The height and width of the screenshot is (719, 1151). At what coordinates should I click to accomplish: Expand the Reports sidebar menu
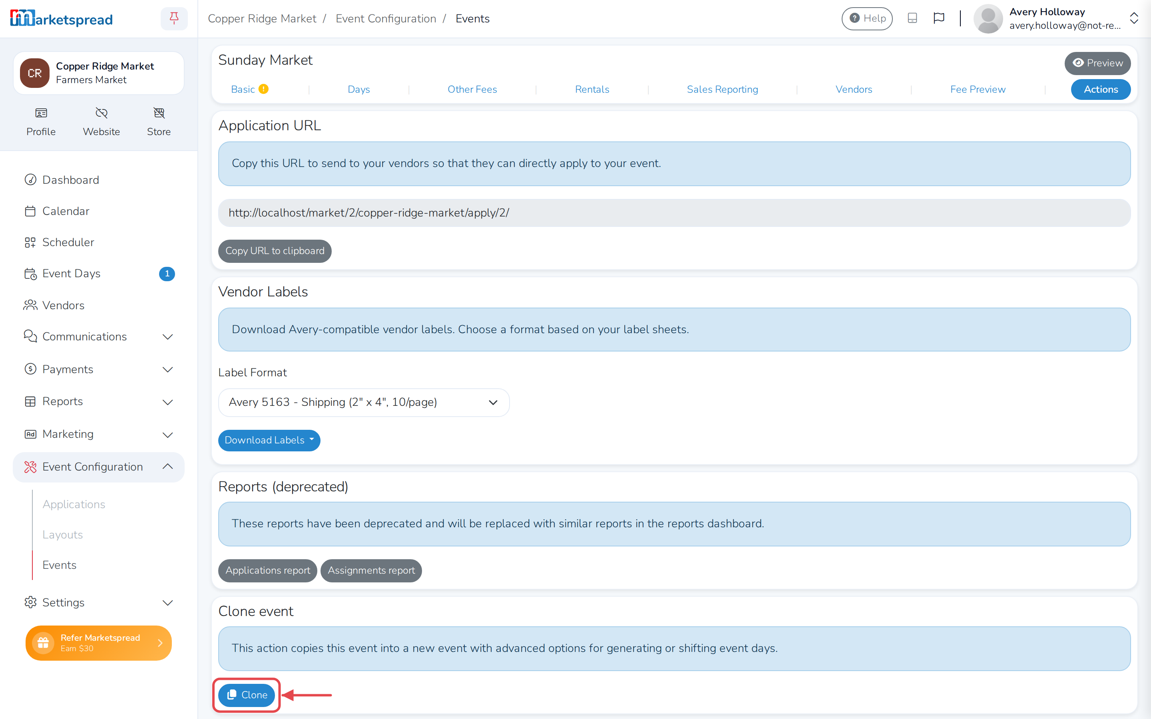[x=98, y=401]
